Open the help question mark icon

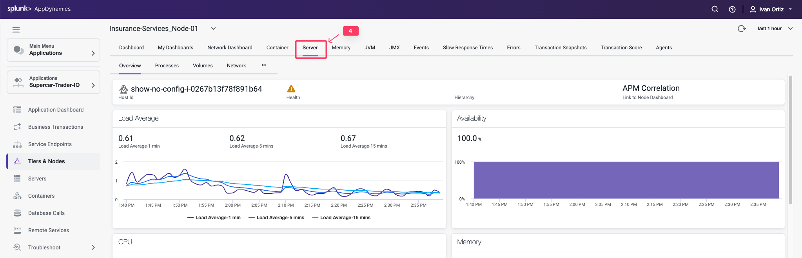pyautogui.click(x=732, y=9)
